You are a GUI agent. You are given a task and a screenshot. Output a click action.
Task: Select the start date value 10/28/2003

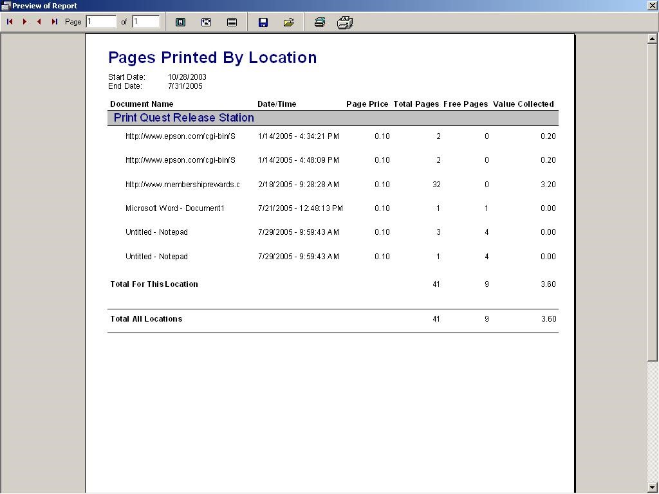[187, 77]
